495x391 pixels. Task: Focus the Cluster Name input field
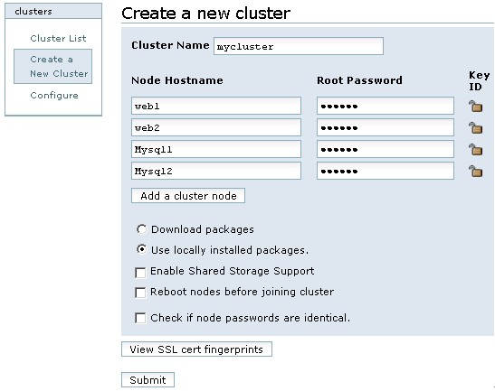coord(299,46)
